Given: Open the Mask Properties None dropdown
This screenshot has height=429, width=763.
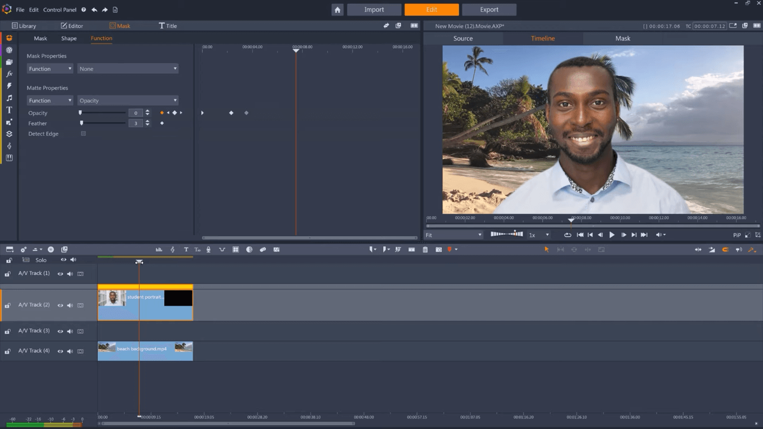Looking at the screenshot, I should (127, 69).
